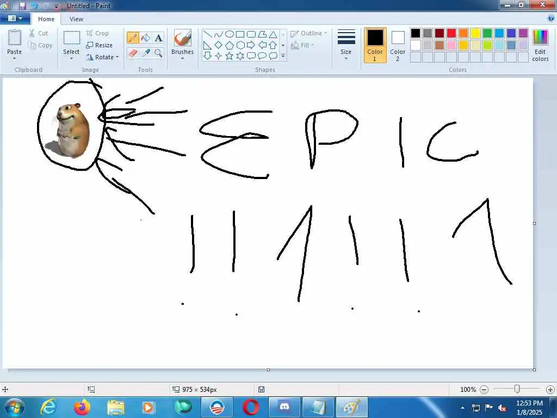Choose the Rounded rectangle shape
Screen dimensions: 557x418
pyautogui.click(x=251, y=34)
